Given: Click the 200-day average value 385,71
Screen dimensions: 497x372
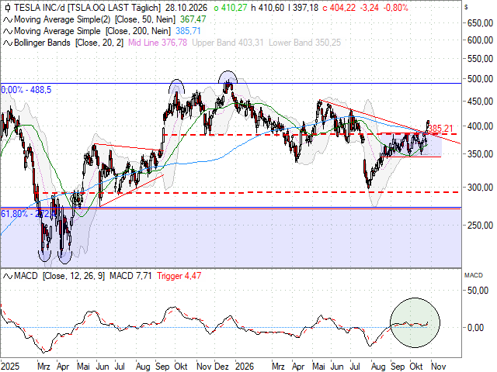Looking at the screenshot, I should [188, 31].
